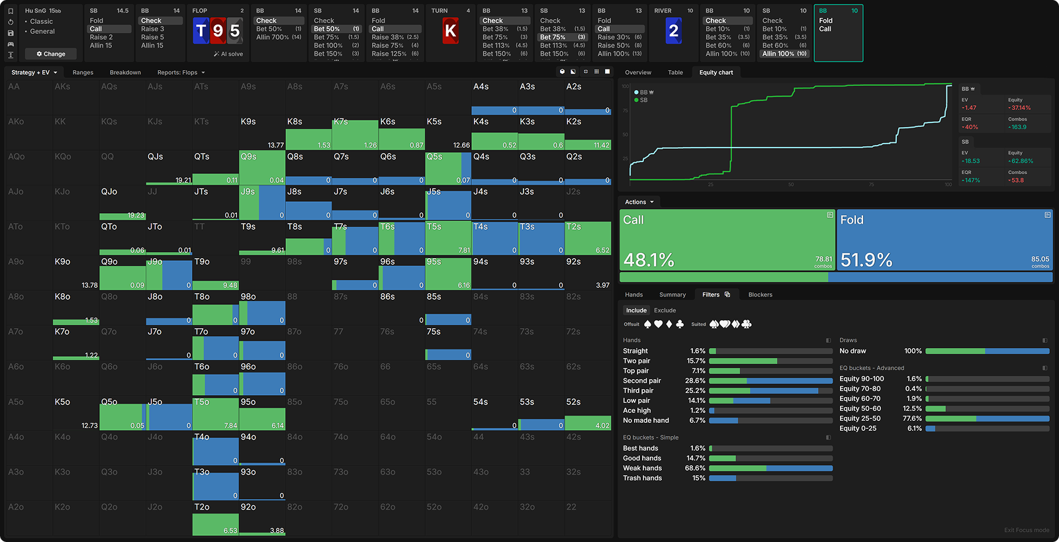Toggle the suited spades filter
The width and height of the screenshot is (1059, 542).
tap(714, 324)
